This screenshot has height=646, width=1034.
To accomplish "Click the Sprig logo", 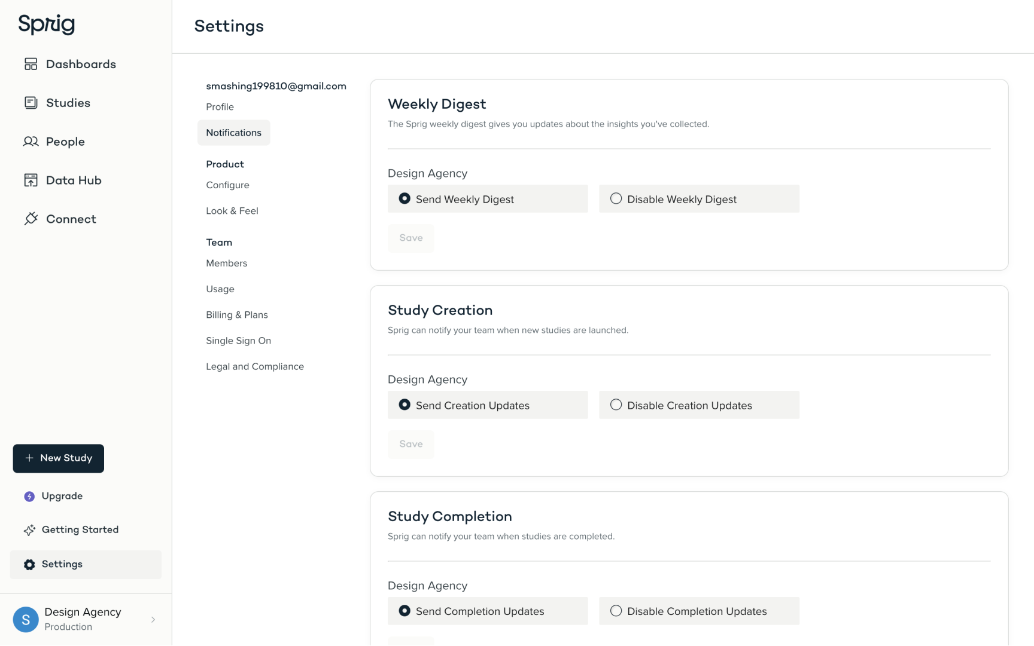I will click(x=46, y=25).
